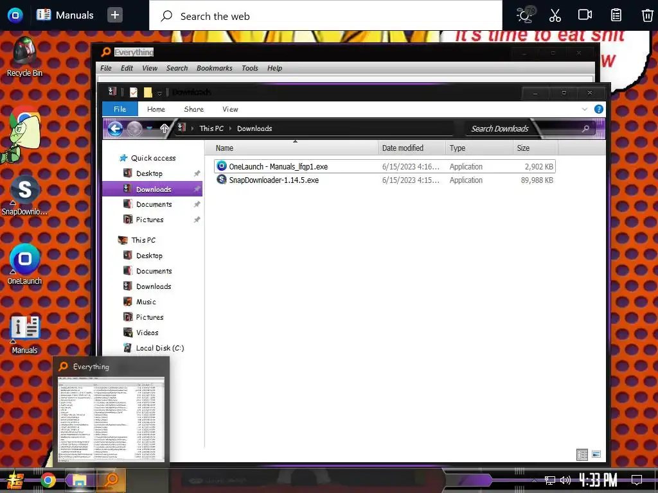
Task: Click the Up one level arrow
Action: pyautogui.click(x=164, y=128)
